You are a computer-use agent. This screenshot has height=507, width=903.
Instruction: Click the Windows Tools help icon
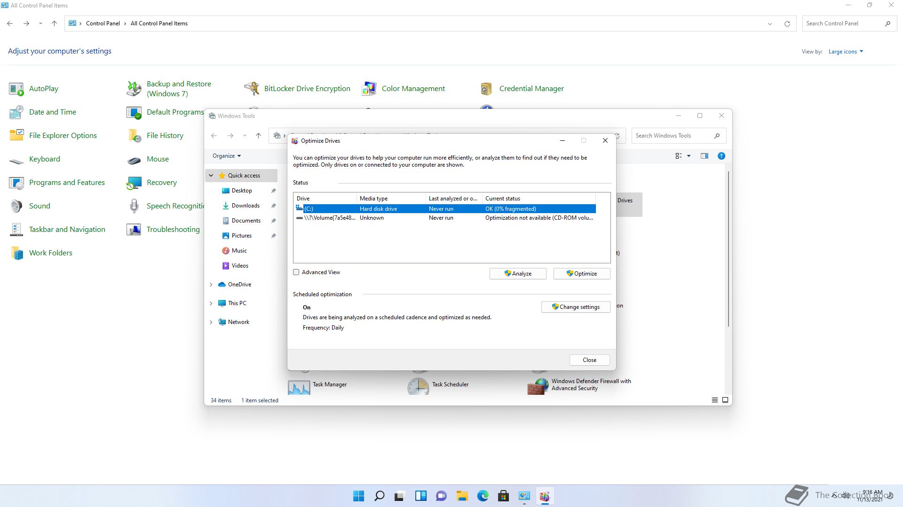click(x=721, y=156)
